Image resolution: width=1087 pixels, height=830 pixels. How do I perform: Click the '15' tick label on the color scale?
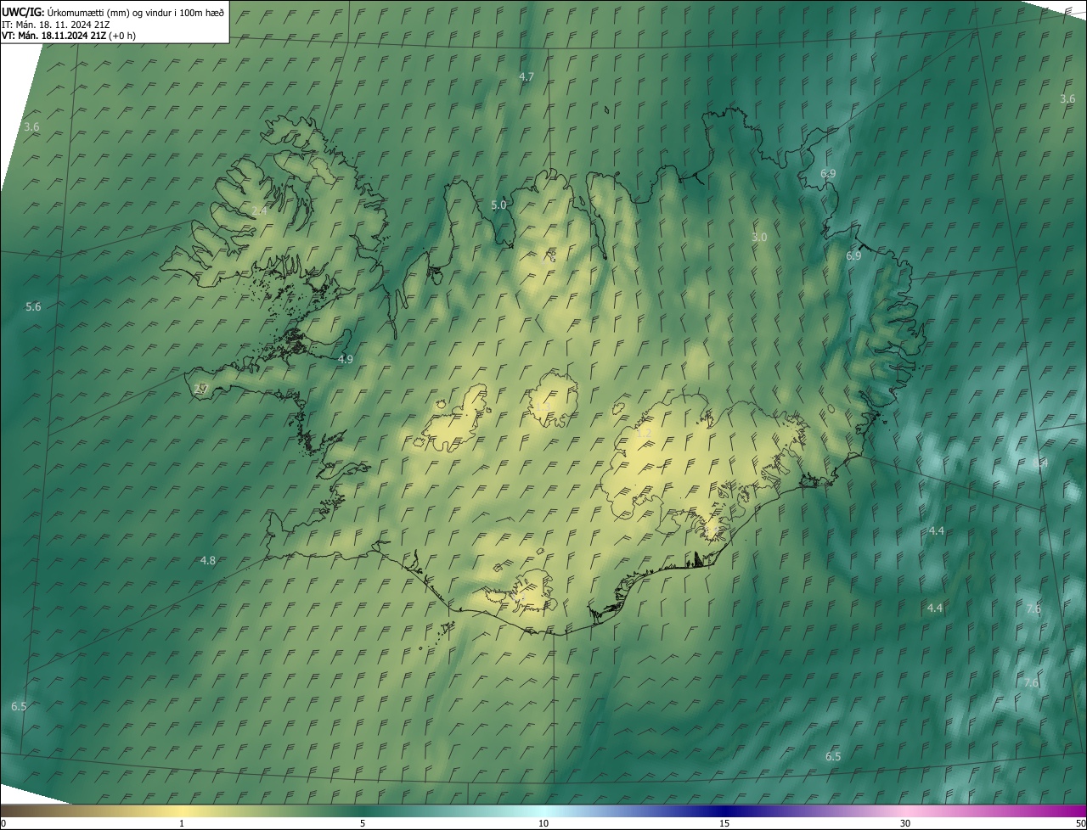[x=724, y=823]
